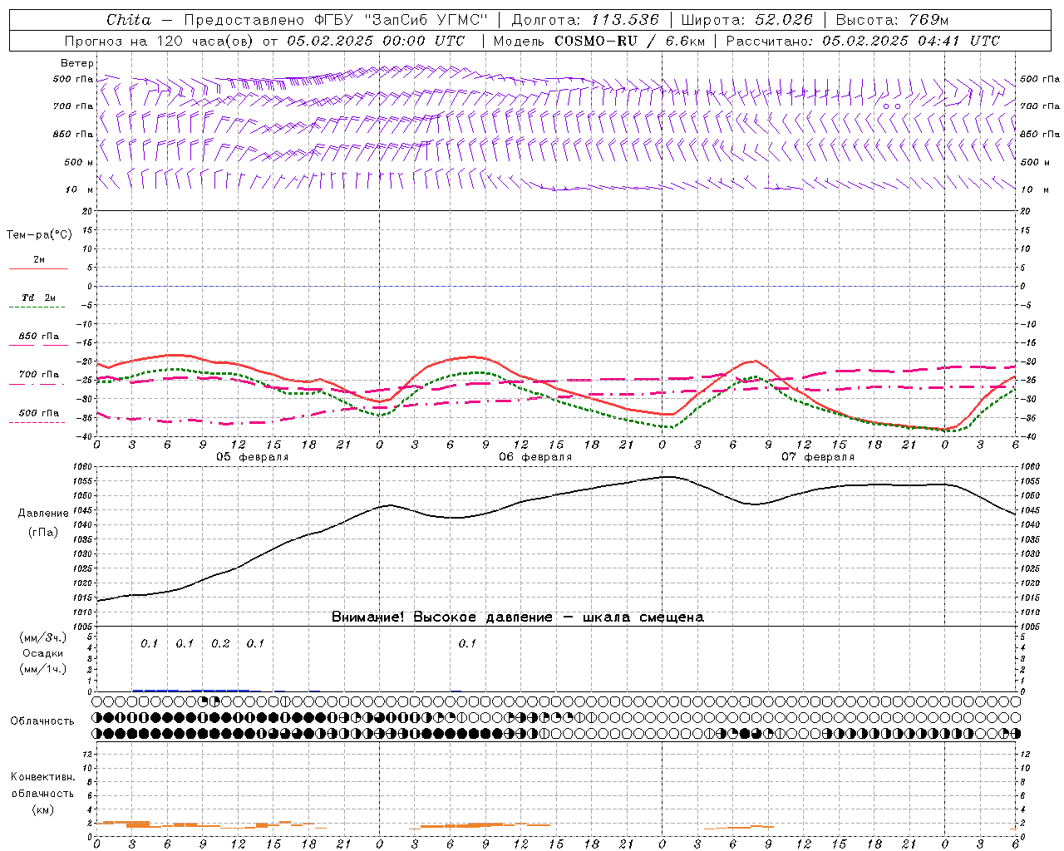The width and height of the screenshot is (1064, 851).
Task: Click the "Ветер" wind panel label
Action: [x=77, y=63]
